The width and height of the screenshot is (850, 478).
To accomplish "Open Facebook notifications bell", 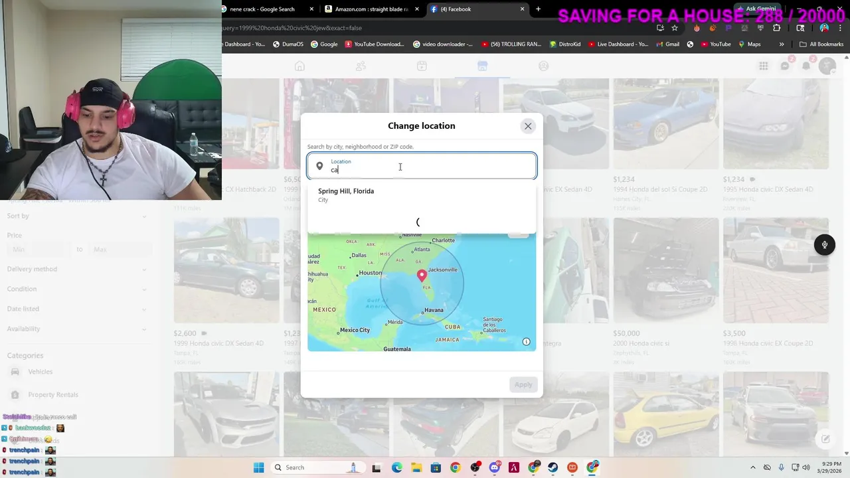I will (x=806, y=66).
